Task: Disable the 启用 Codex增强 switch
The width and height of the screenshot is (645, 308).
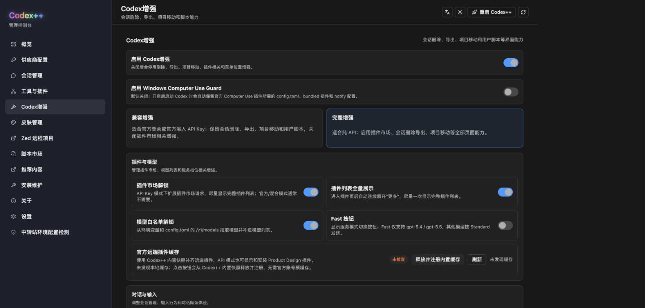Action: tap(511, 63)
